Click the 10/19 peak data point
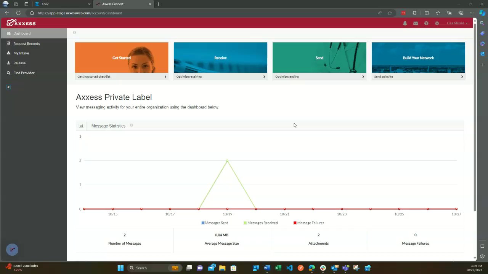 pos(227,161)
